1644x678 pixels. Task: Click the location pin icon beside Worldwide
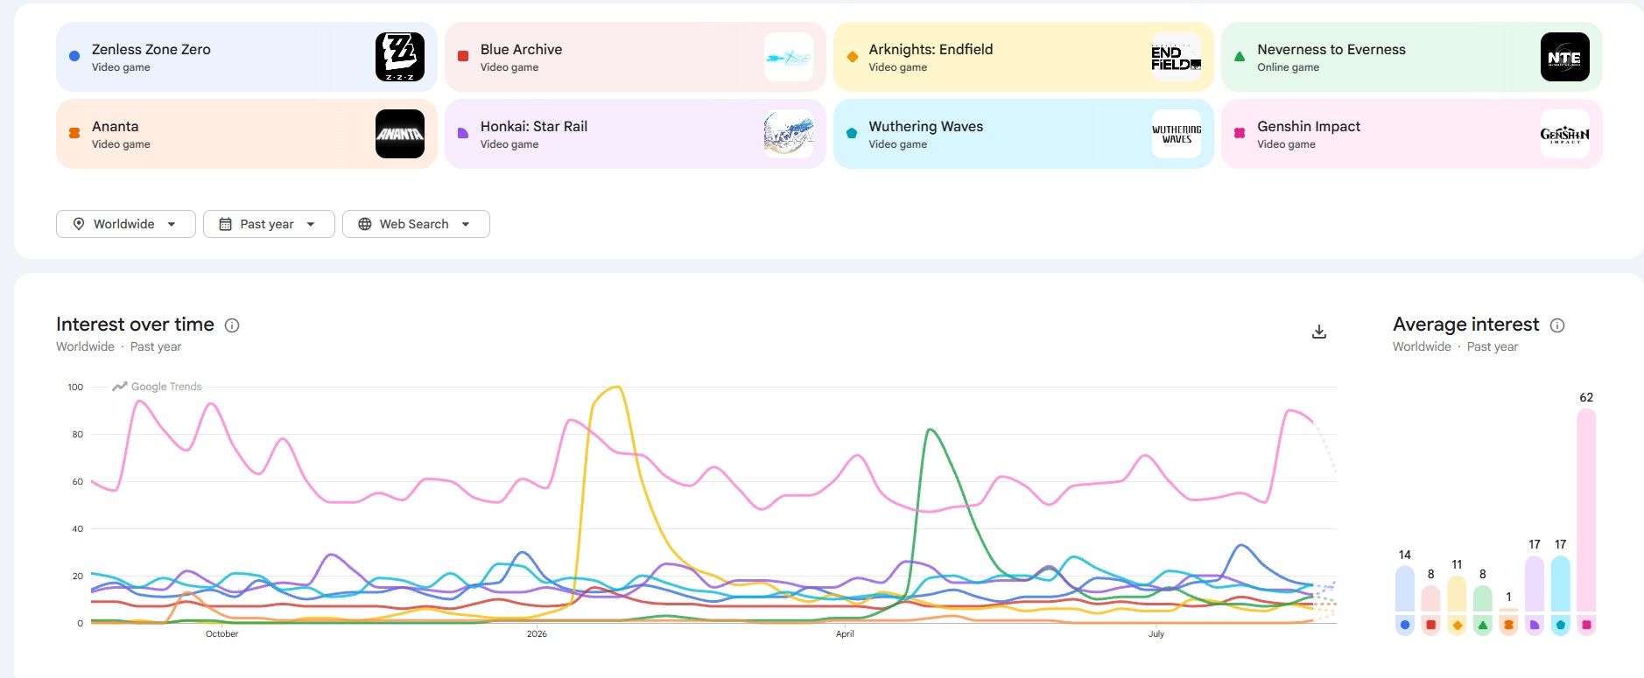79,224
